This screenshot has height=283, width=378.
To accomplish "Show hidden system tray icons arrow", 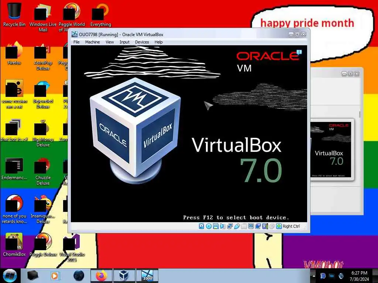I will pyautogui.click(x=314, y=276).
